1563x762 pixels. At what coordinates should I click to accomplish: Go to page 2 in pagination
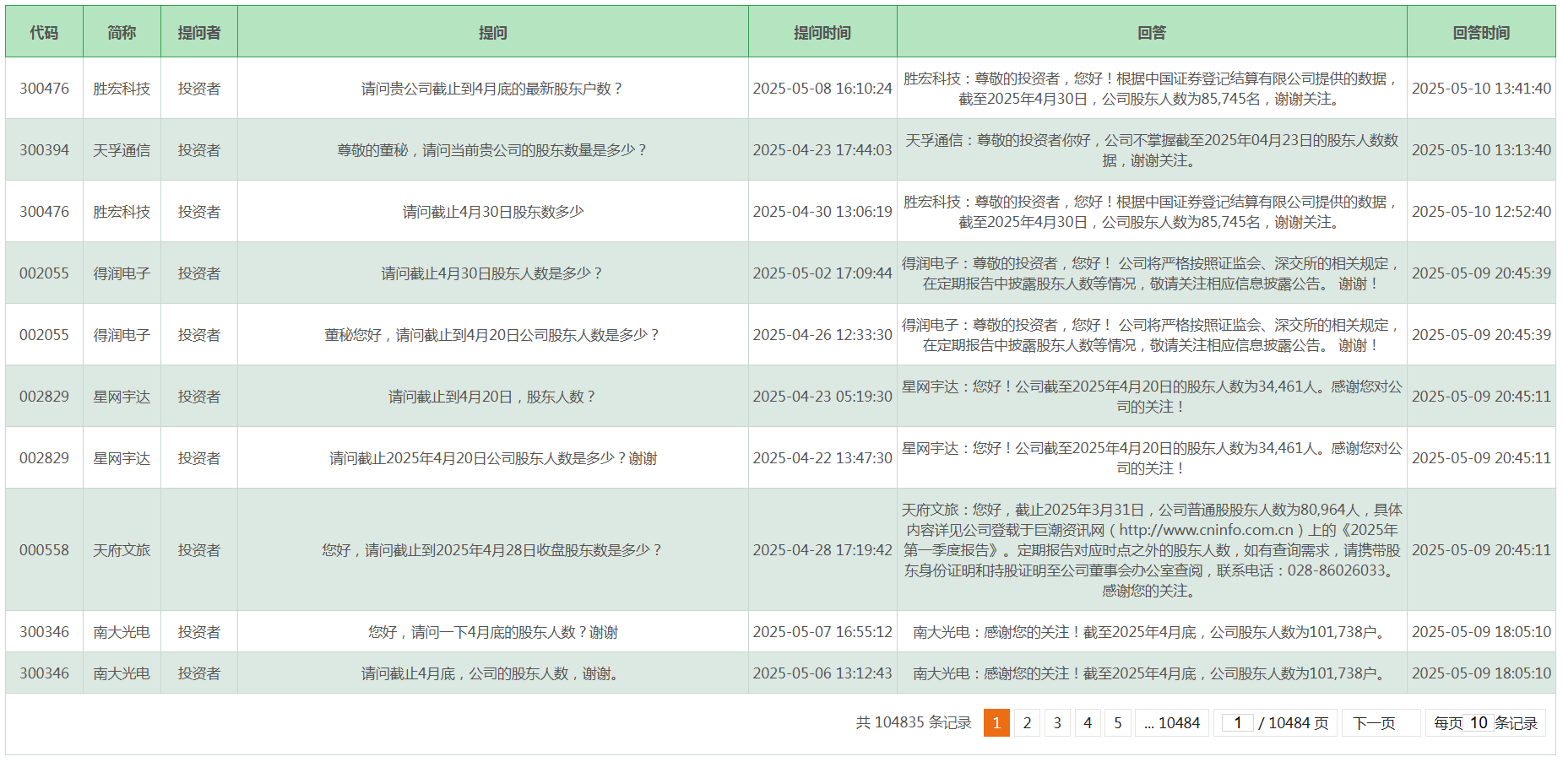click(x=1027, y=723)
